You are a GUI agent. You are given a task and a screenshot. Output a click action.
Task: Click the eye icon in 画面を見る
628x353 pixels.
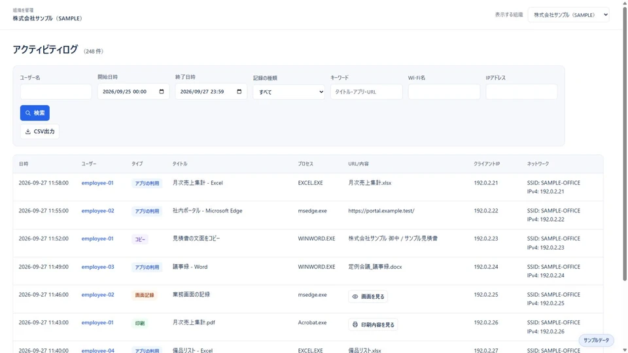(x=355, y=297)
